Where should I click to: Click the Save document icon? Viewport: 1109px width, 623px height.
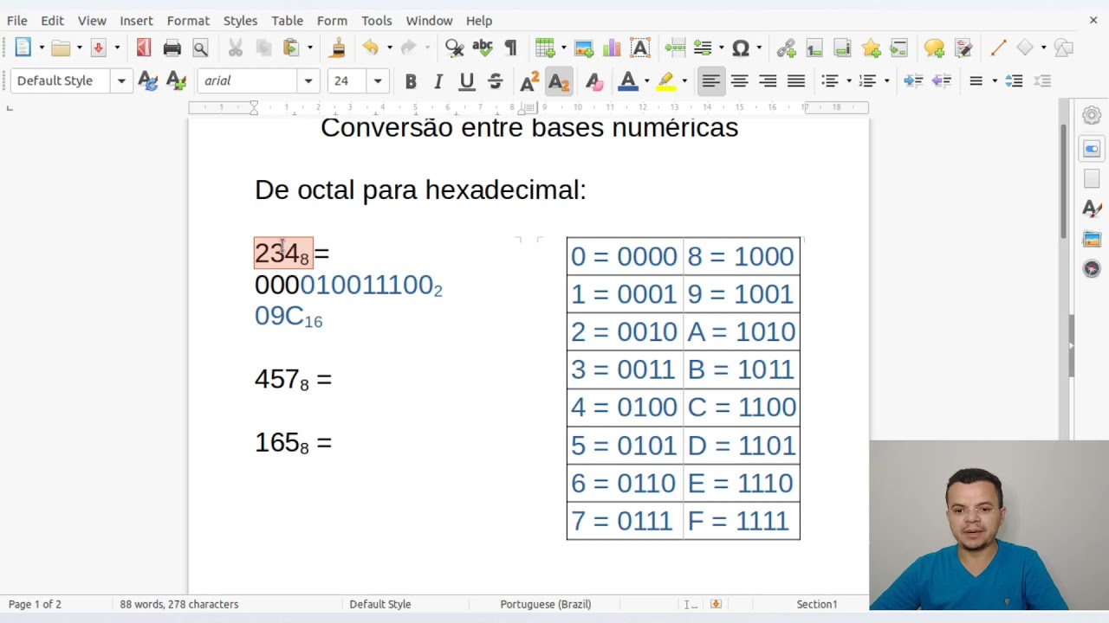[x=98, y=48]
